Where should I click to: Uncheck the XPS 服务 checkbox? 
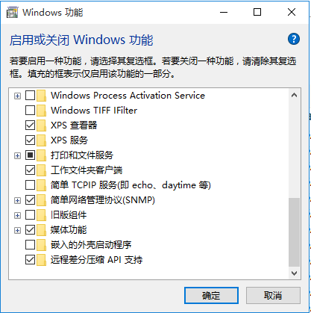click(30, 140)
